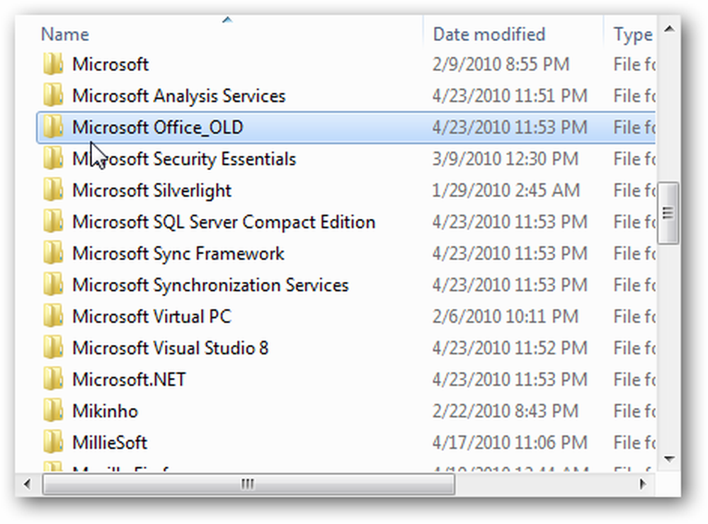Image resolution: width=708 pixels, height=524 pixels.
Task: Click the Mikinho folder icon
Action: tap(53, 411)
